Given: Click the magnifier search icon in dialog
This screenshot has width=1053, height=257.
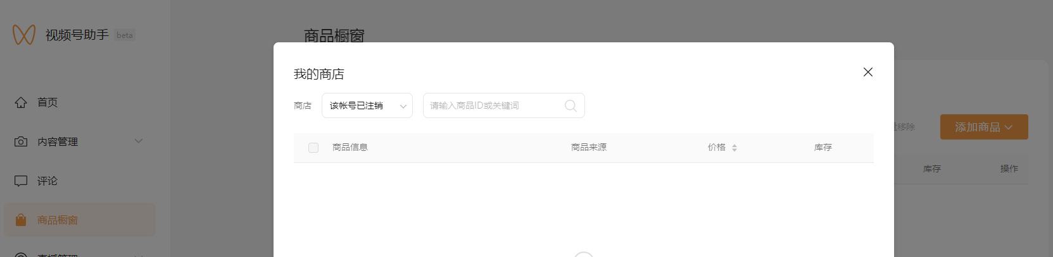Looking at the screenshot, I should (x=571, y=105).
